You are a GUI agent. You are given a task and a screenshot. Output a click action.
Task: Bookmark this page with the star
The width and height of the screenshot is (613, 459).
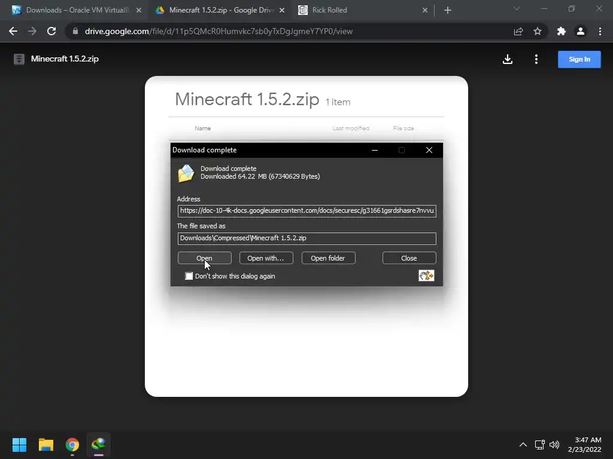pyautogui.click(x=538, y=31)
